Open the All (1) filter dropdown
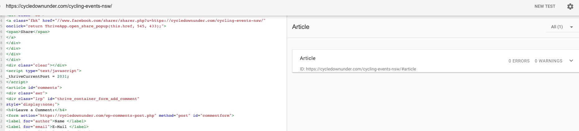 point(562,27)
